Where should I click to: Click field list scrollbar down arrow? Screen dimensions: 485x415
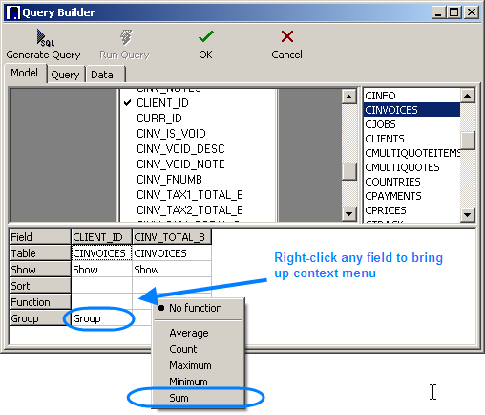(349, 213)
